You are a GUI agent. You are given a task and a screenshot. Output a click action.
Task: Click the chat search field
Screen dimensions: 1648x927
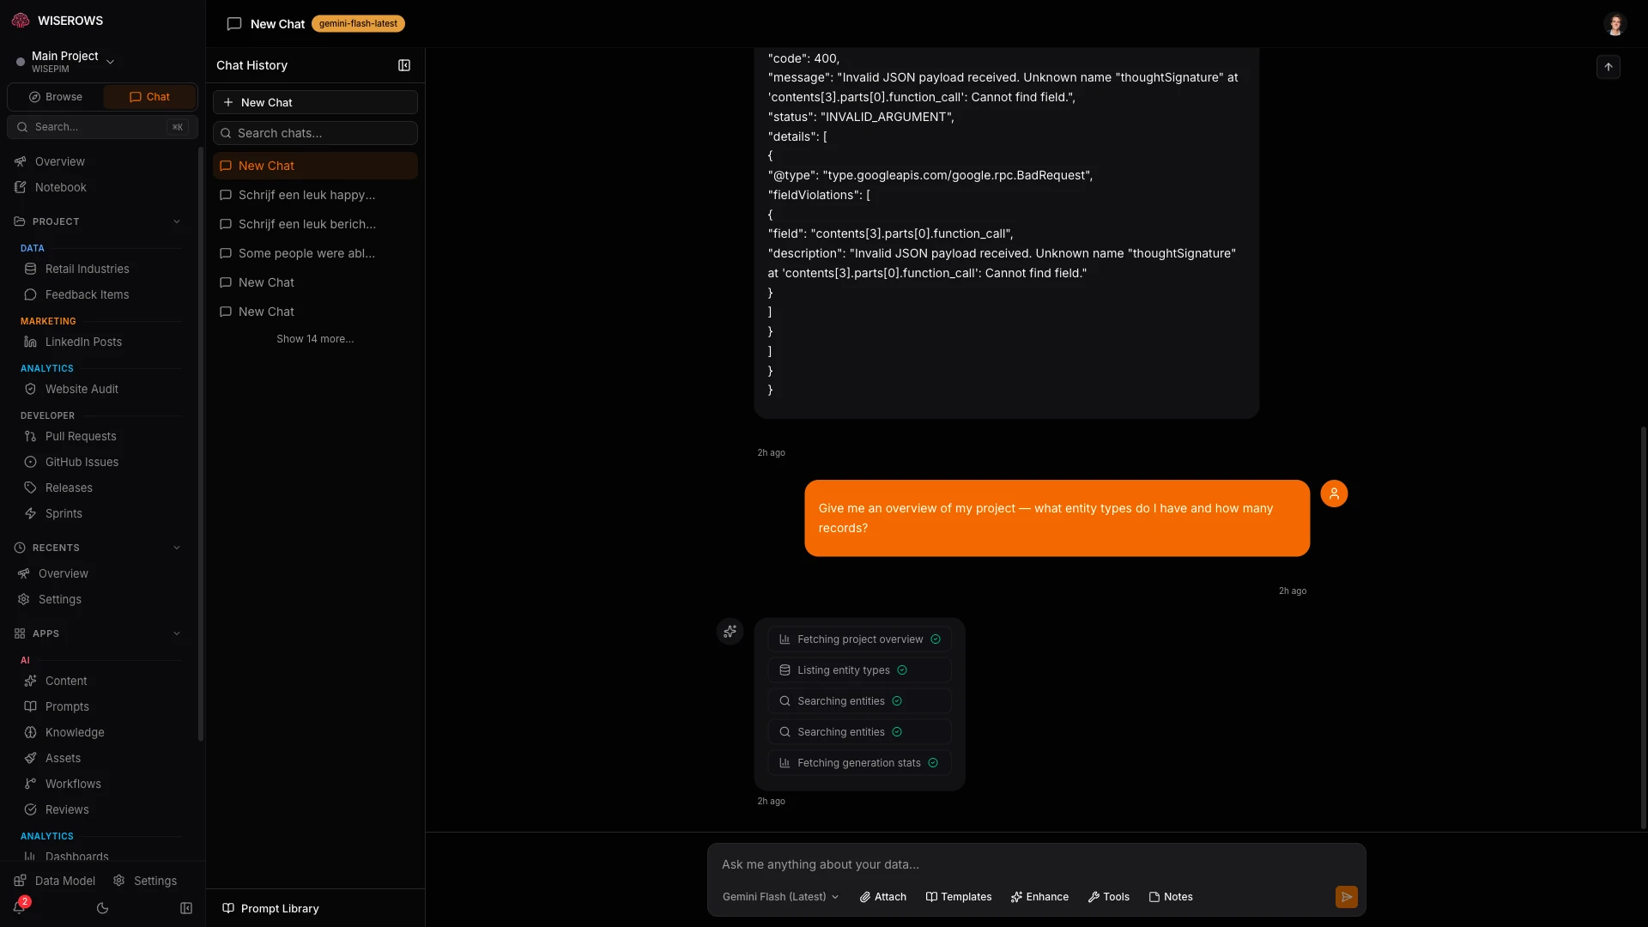pos(314,133)
